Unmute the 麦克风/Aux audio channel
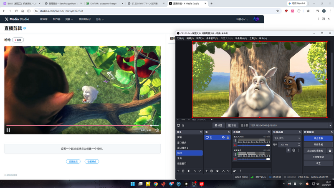The width and height of the screenshot is (334, 188). pos(235,145)
